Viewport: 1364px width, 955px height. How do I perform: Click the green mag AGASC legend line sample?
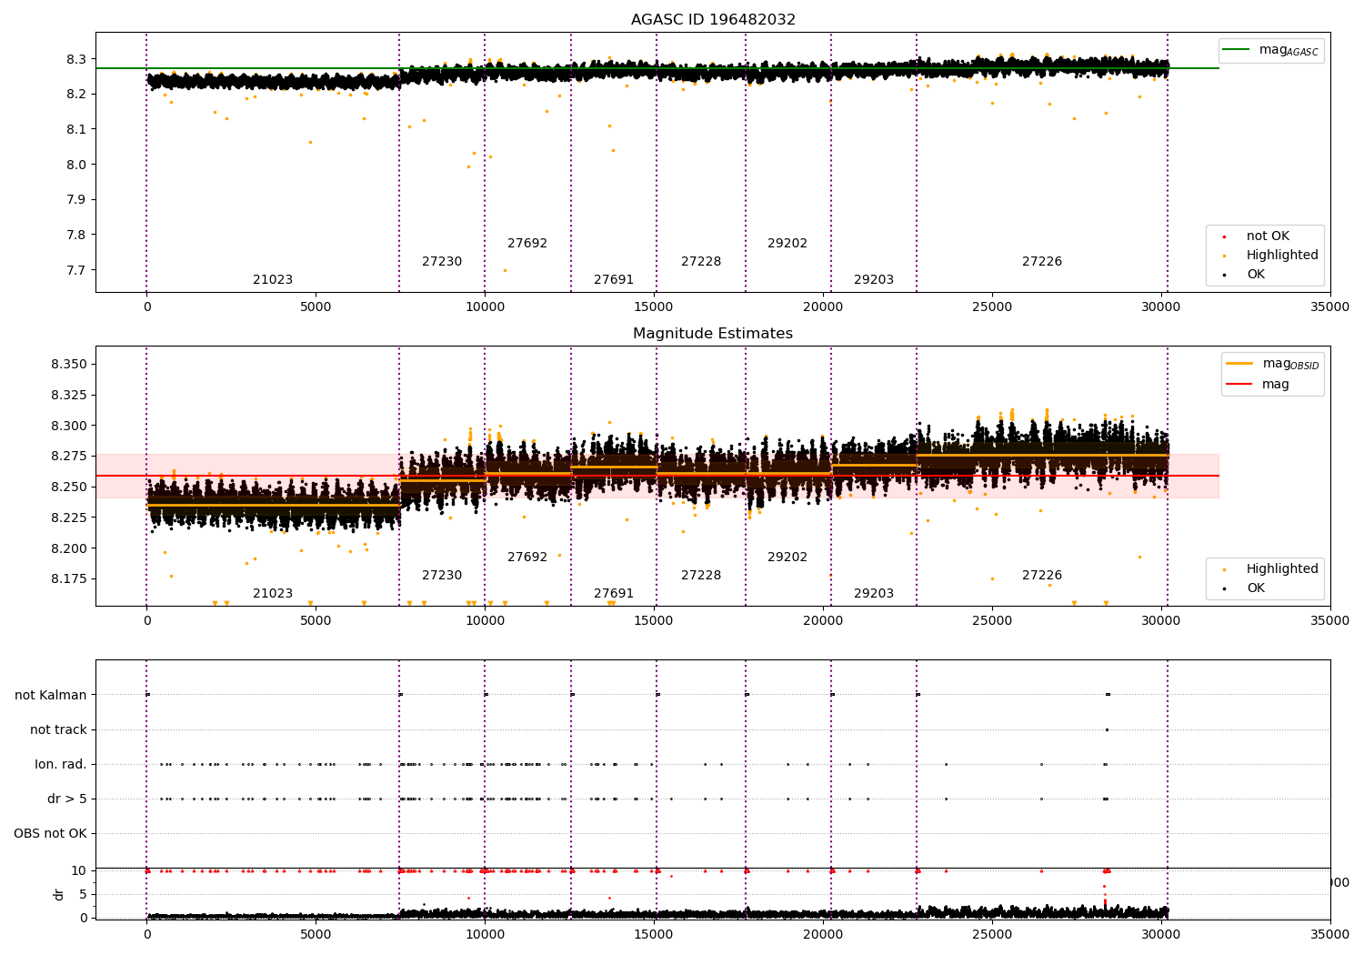click(x=1237, y=50)
